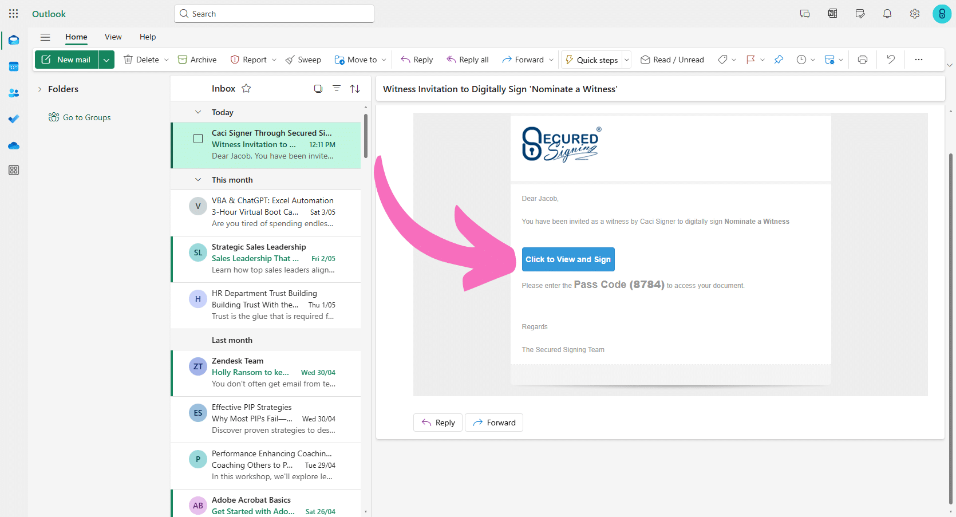Click the 'Click to View and Sign' button
The height and width of the screenshot is (517, 956).
(x=568, y=259)
